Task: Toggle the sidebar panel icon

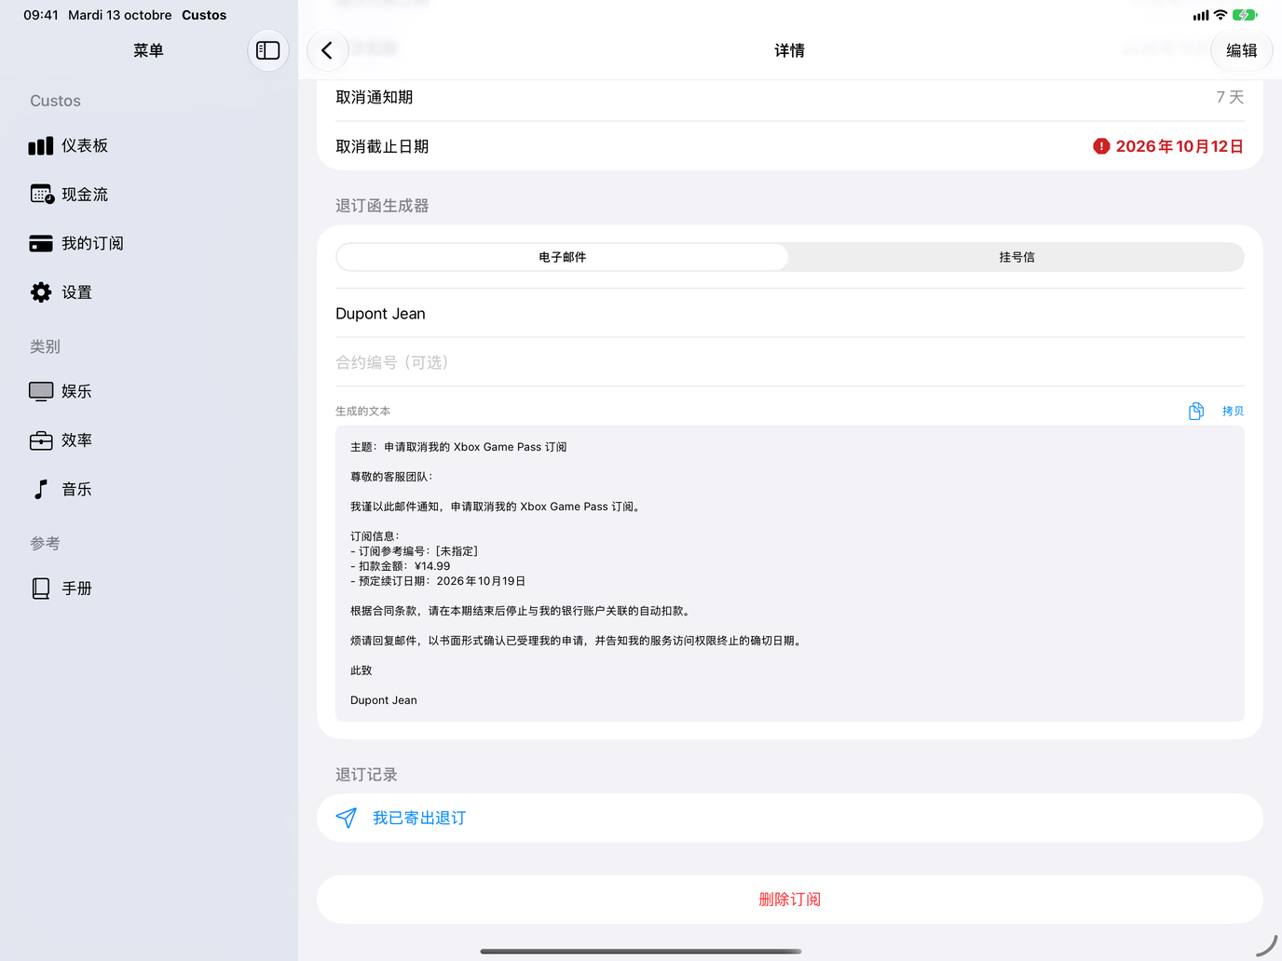Action: (268, 50)
